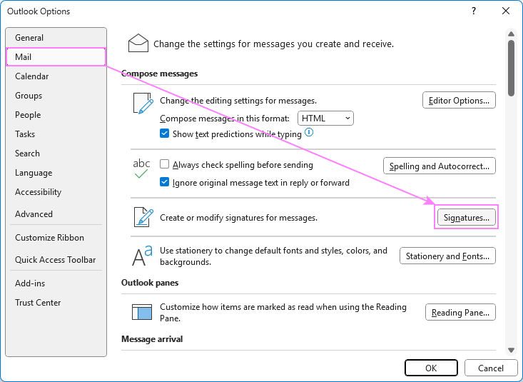The height and width of the screenshot is (382, 523).
Task: Disable Show text predictions while typing
Action: (164, 134)
